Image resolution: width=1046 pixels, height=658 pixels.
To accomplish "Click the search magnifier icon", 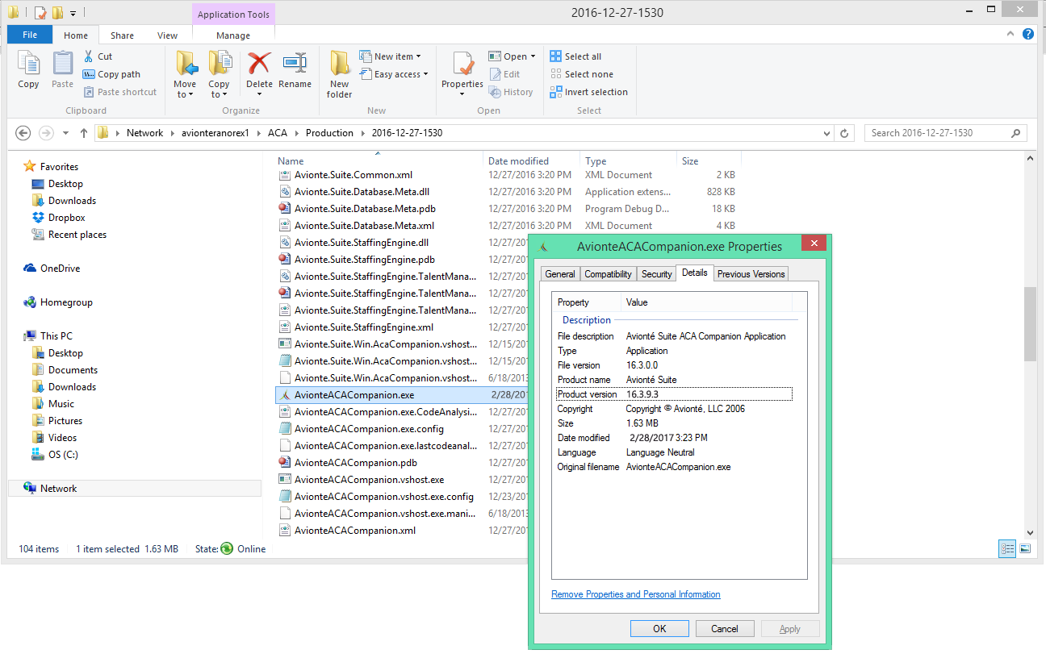I will [1016, 133].
